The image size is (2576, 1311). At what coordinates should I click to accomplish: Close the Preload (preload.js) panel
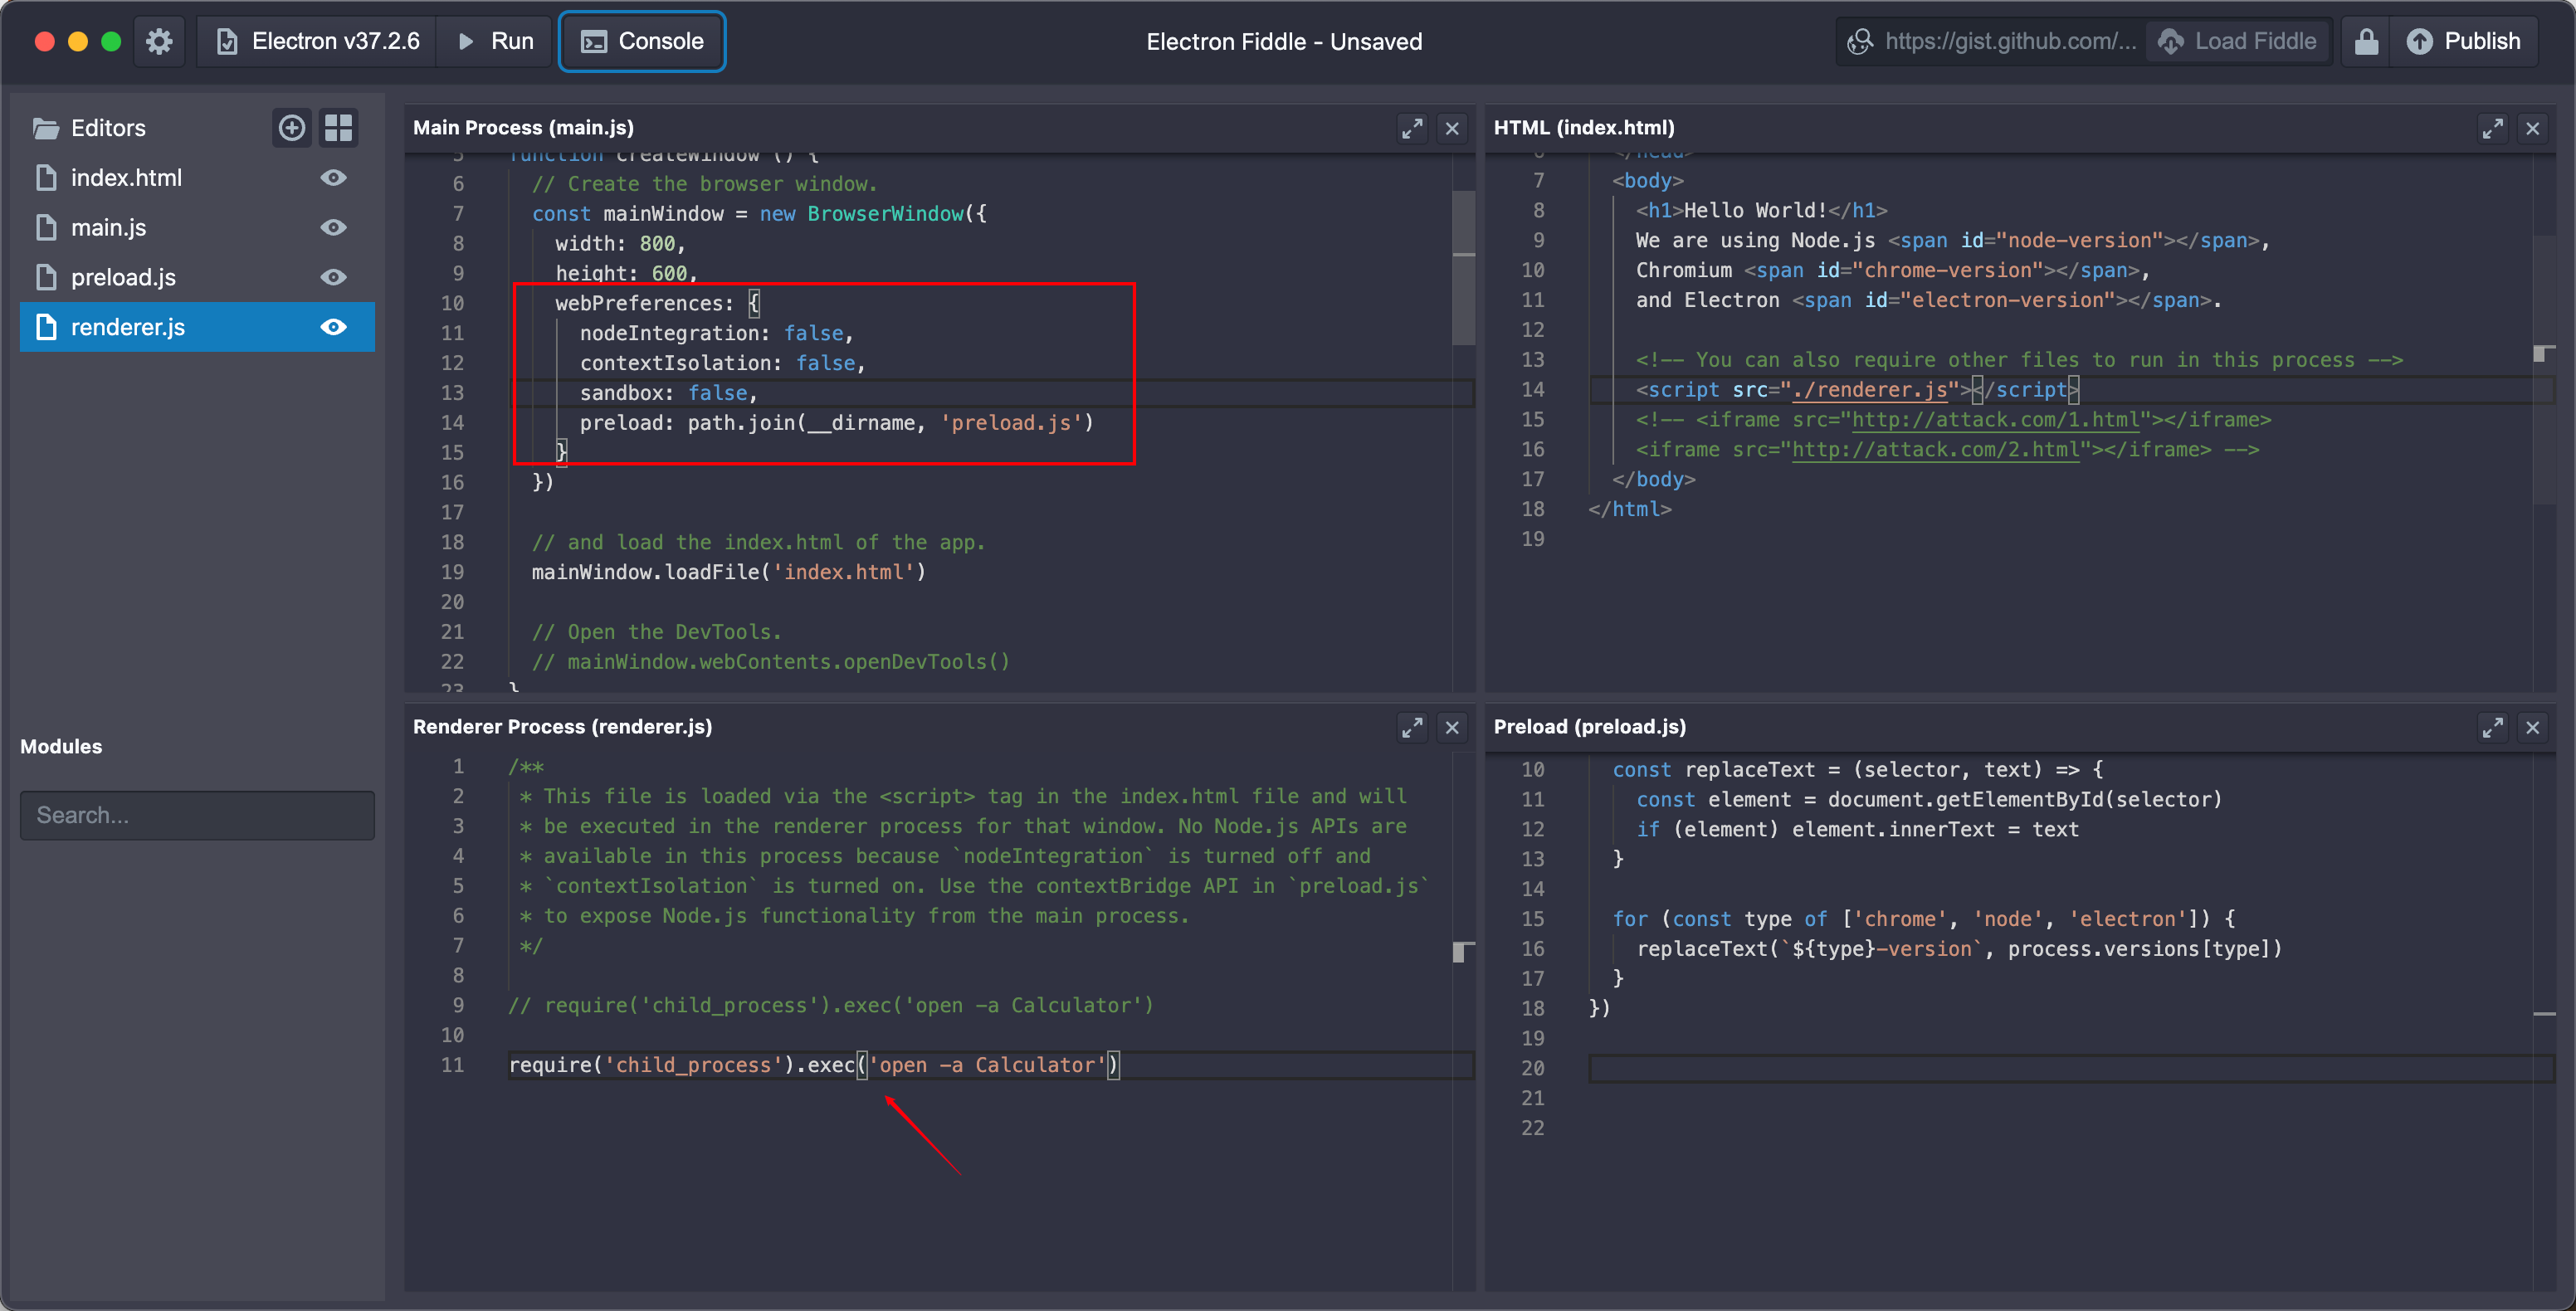pos(2532,727)
